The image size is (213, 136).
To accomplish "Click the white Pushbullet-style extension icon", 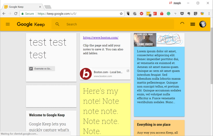I will pyautogui.click(x=175, y=13).
